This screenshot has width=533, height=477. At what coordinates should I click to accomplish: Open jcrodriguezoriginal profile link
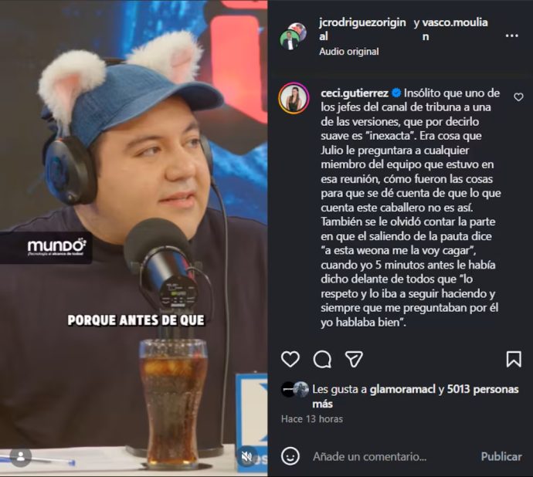(x=362, y=29)
